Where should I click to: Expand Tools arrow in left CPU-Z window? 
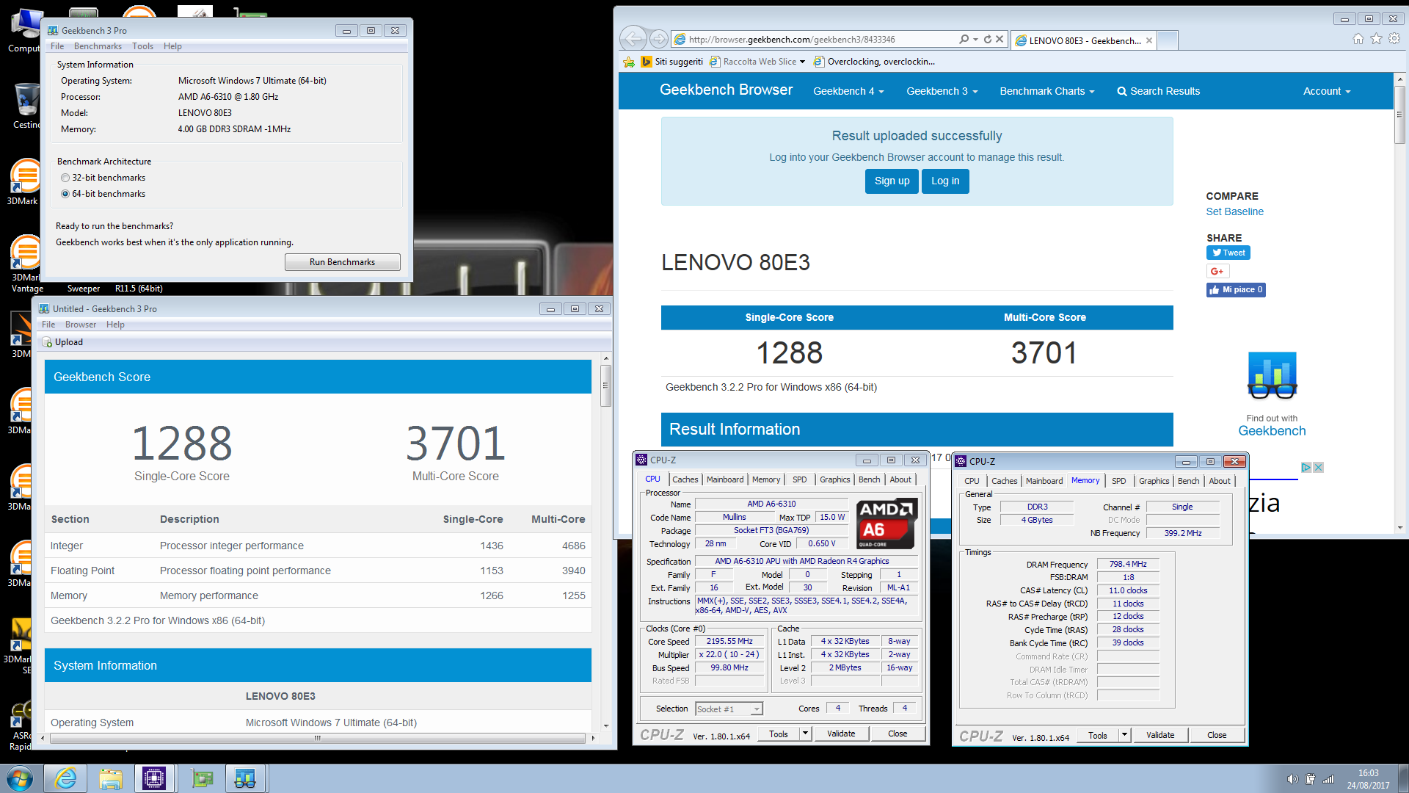point(805,734)
